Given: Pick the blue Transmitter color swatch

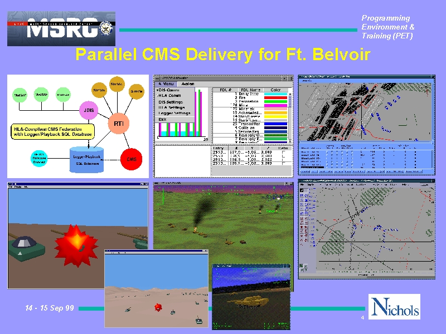Looking at the screenshot, I should coord(275,124).
